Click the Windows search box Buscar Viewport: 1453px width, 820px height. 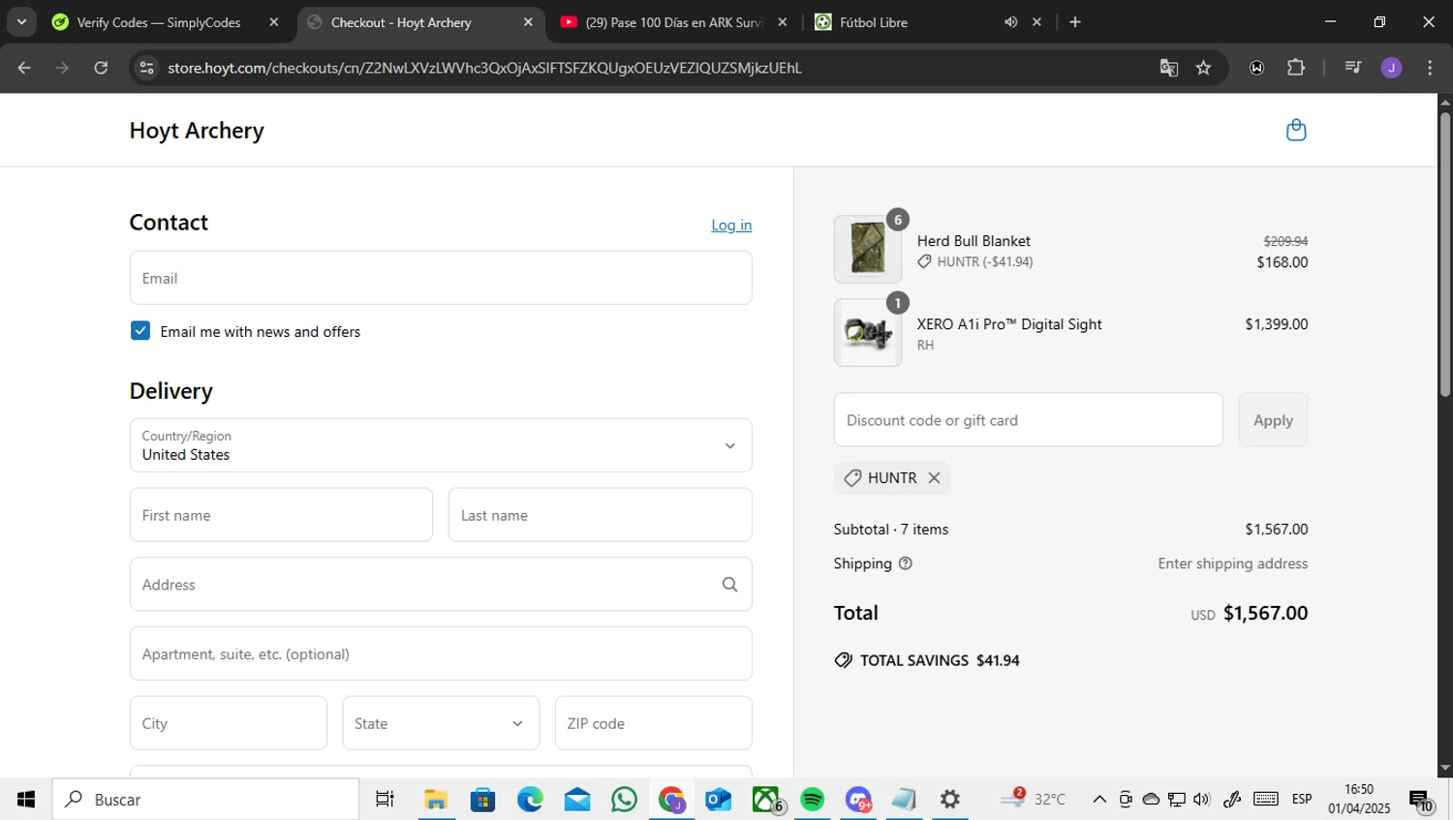tap(206, 799)
